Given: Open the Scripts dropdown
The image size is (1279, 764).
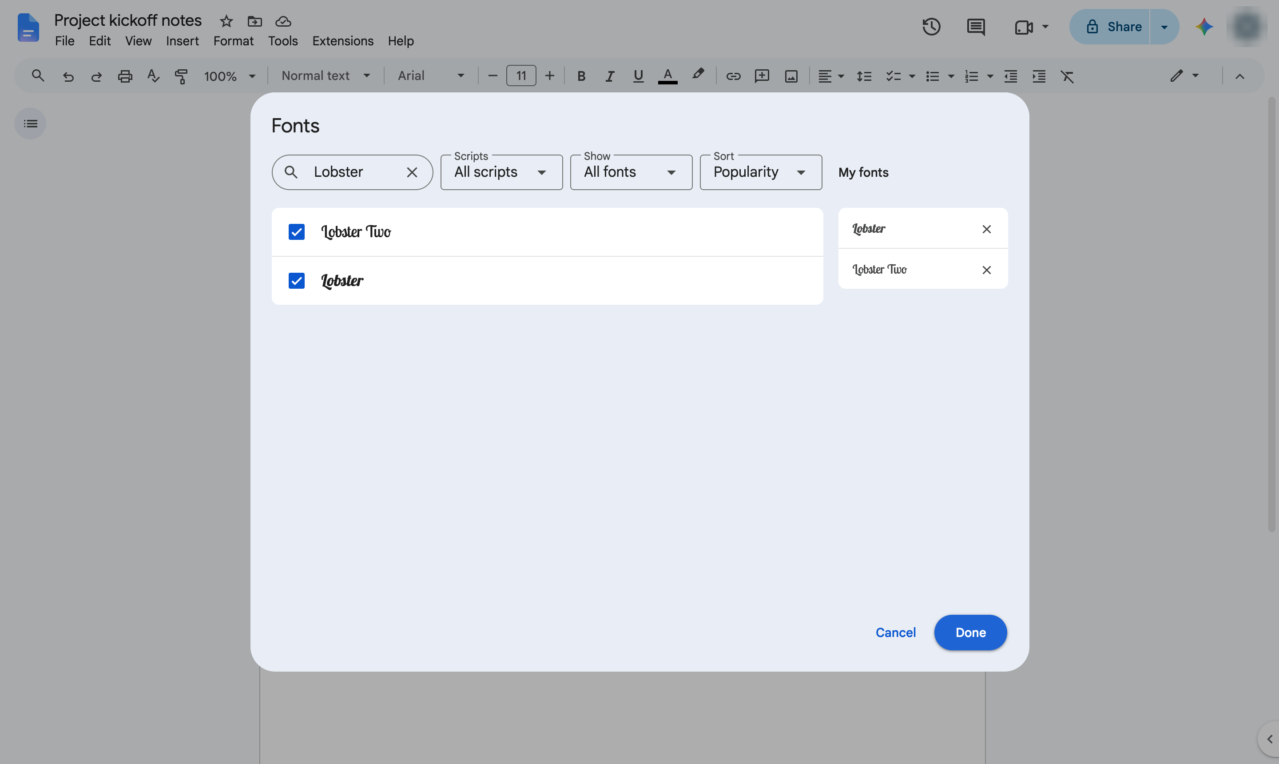Looking at the screenshot, I should pos(501,172).
